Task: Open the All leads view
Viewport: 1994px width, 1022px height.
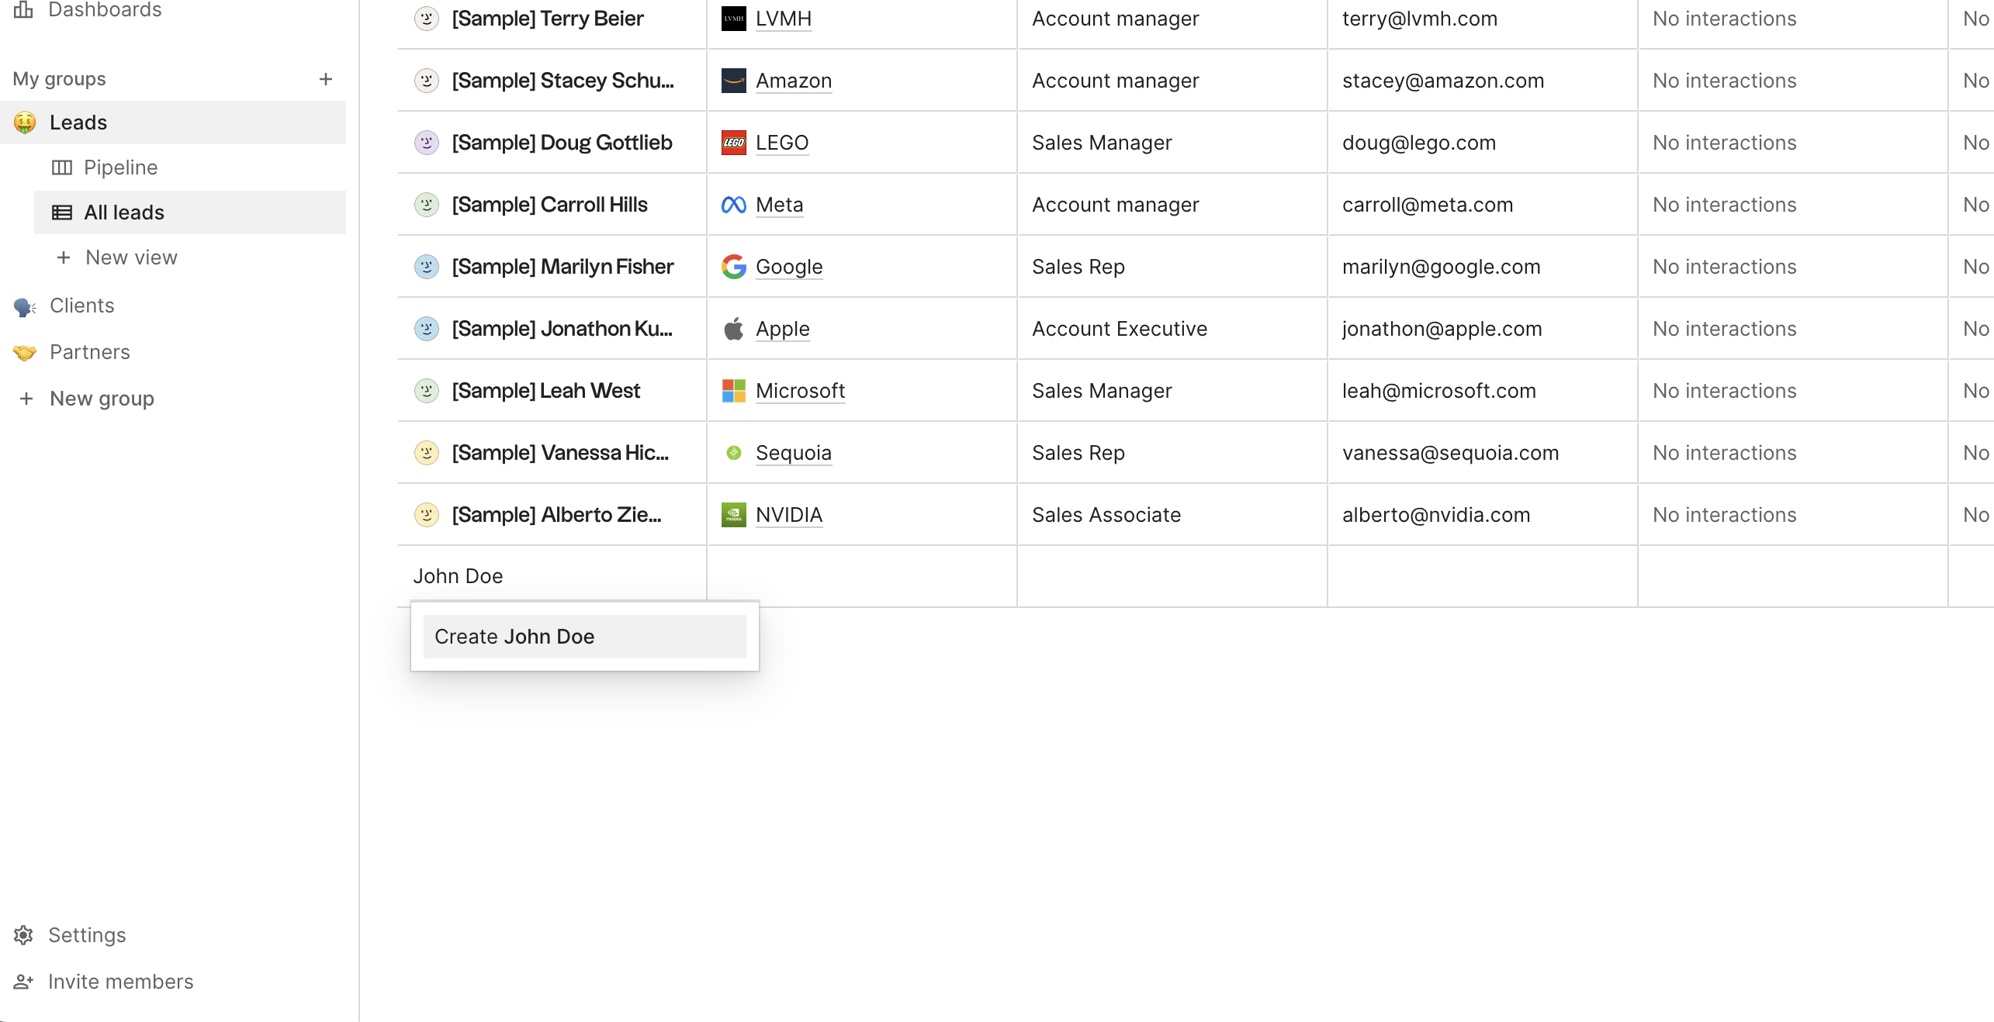Action: (124, 212)
